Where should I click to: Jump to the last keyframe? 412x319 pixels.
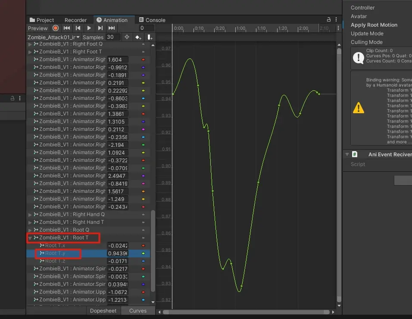pos(112,28)
